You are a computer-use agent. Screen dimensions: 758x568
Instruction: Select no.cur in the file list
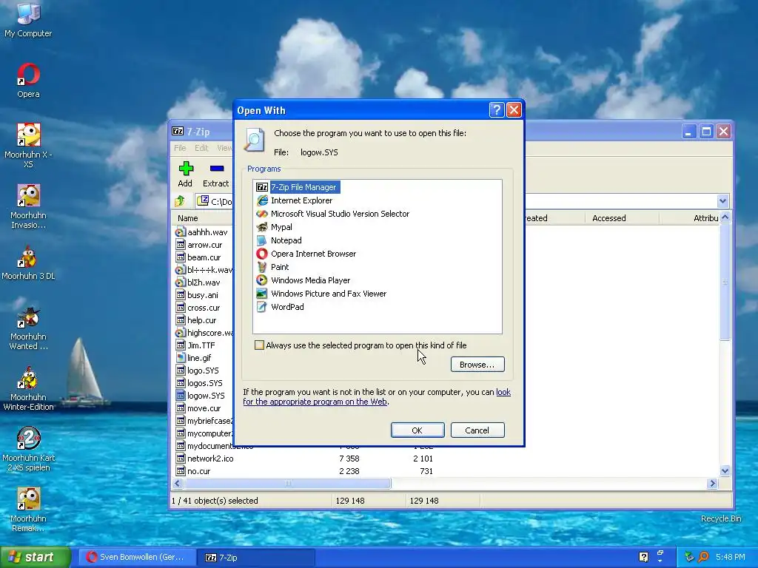point(193,471)
